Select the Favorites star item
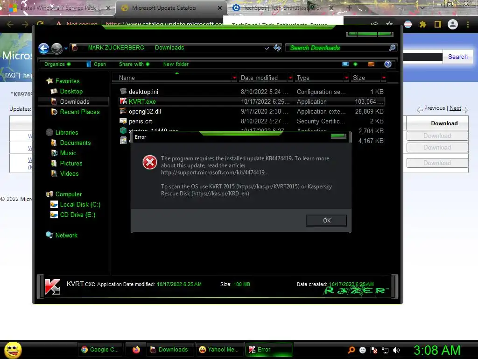Viewport: 478px width, 359px height. click(63, 81)
